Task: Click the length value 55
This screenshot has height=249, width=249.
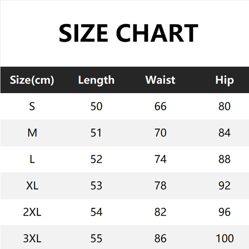Action: [96, 239]
